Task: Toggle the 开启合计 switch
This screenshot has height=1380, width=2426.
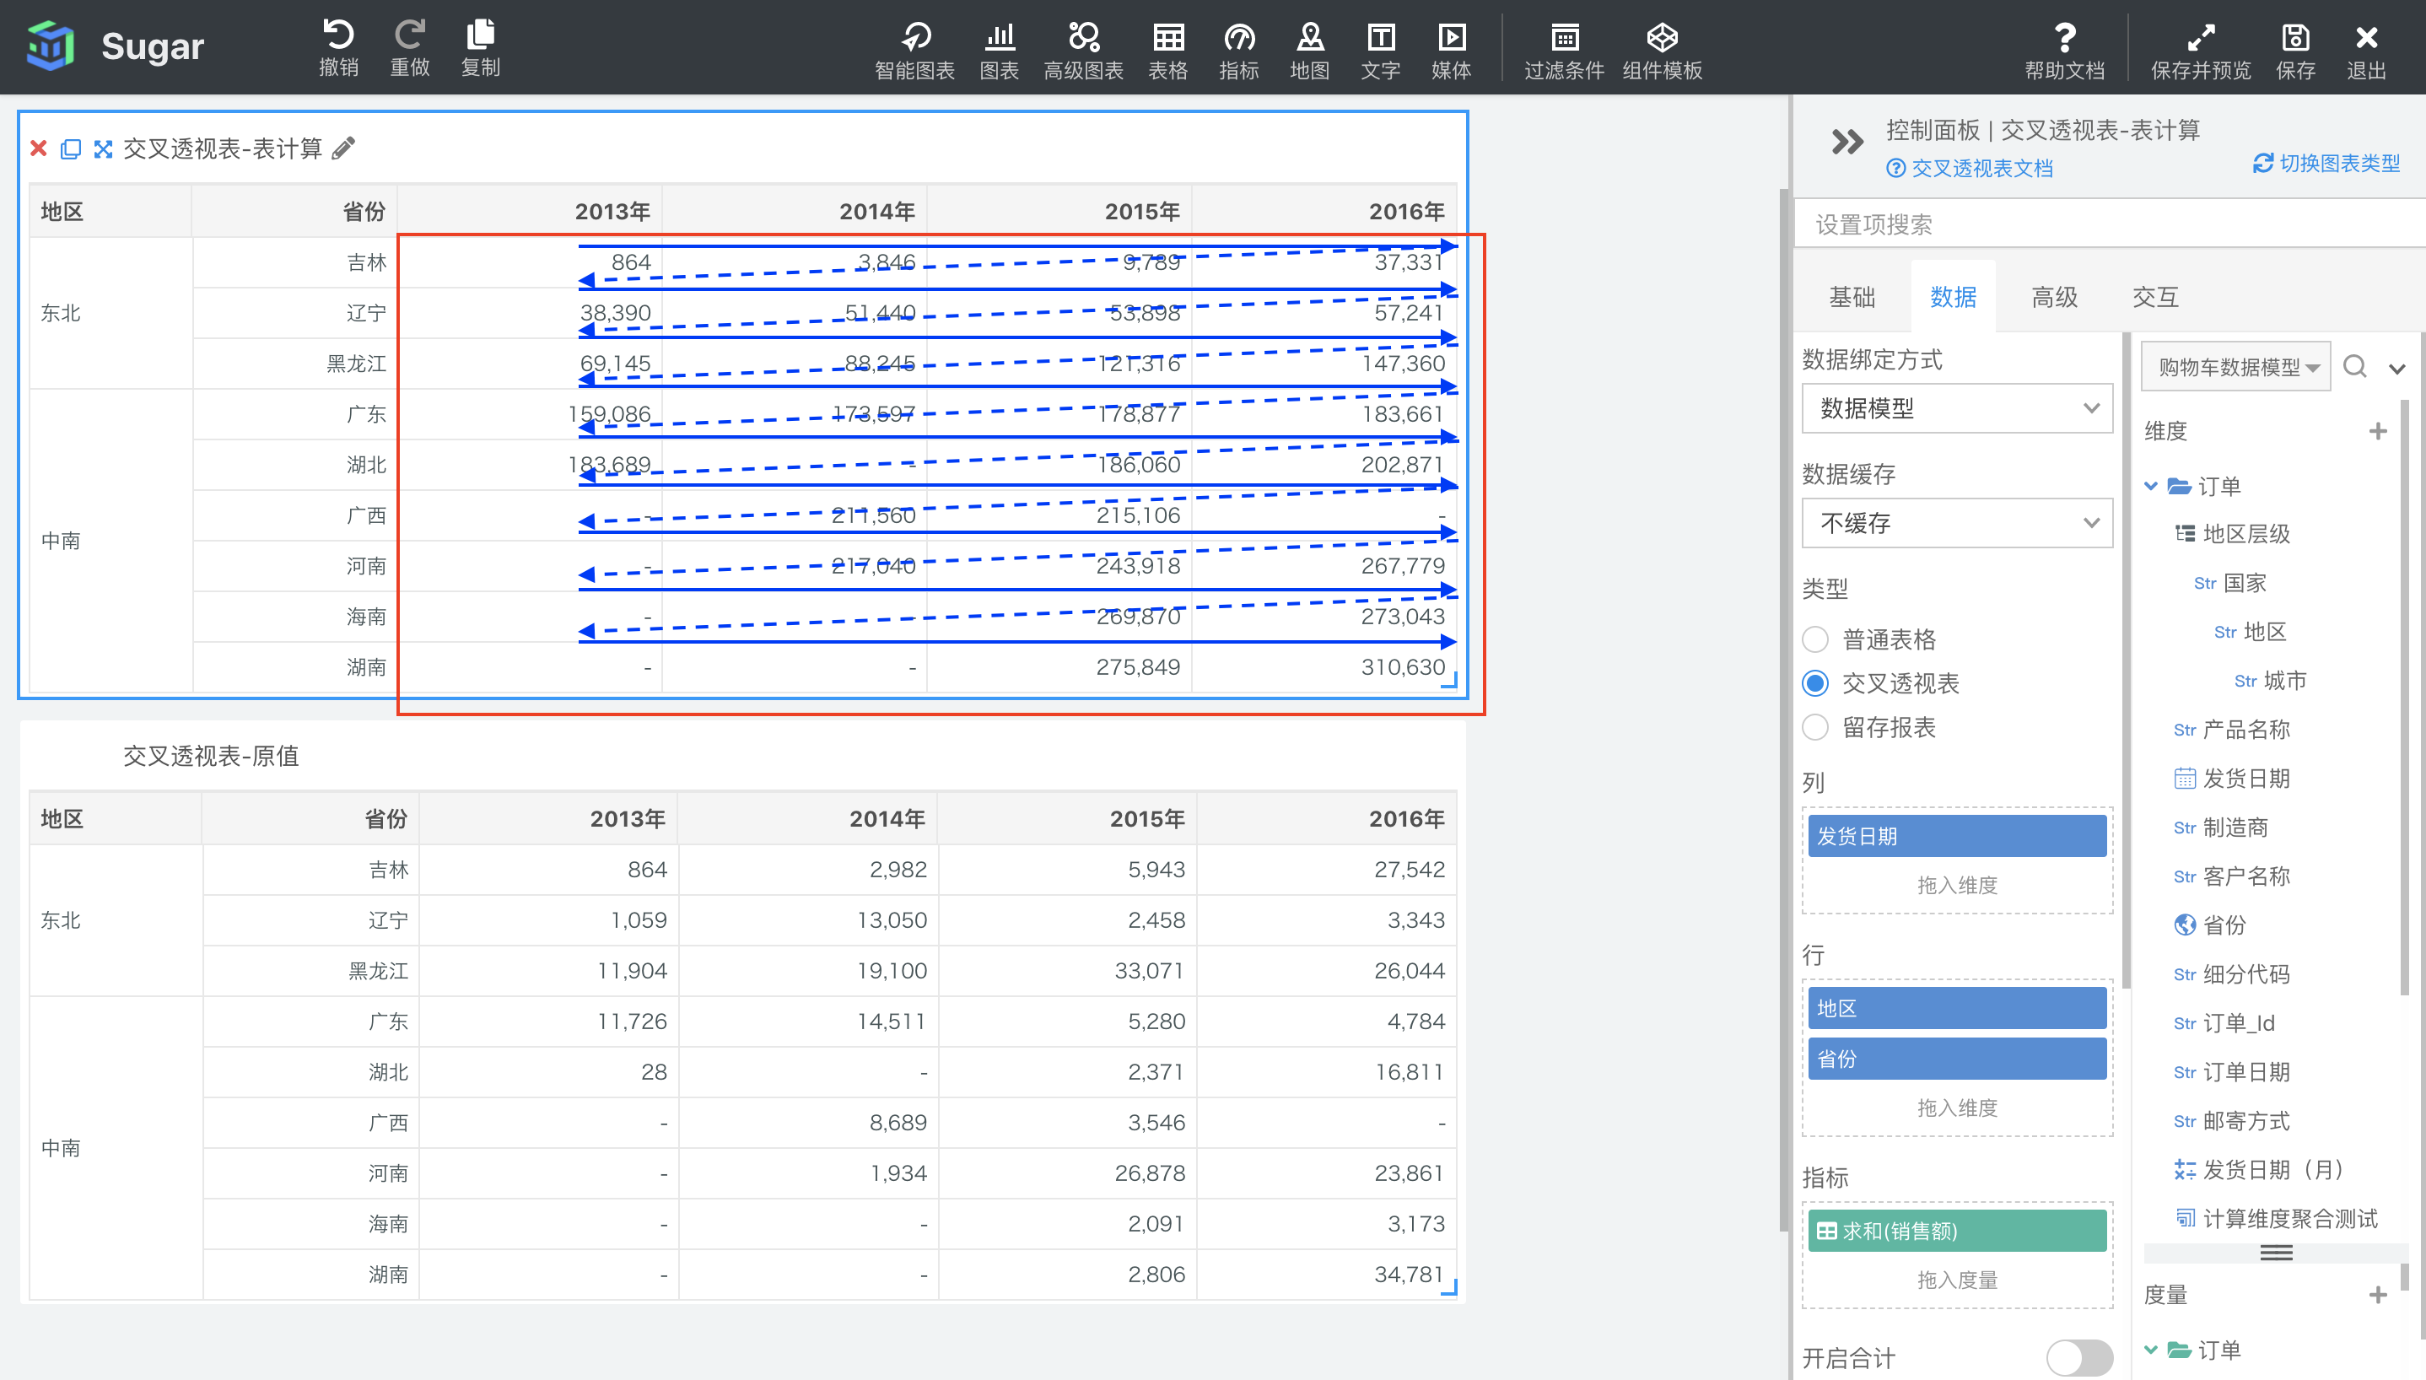Action: coord(2078,1356)
